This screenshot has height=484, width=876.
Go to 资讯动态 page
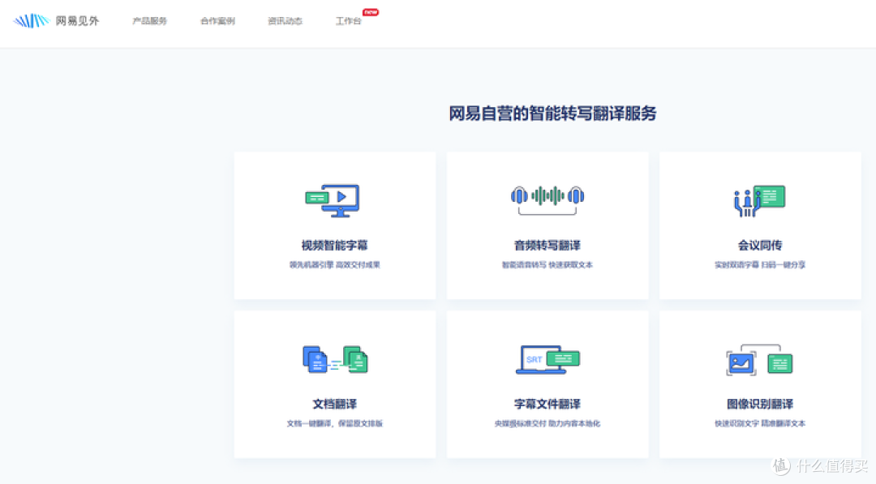tap(285, 21)
